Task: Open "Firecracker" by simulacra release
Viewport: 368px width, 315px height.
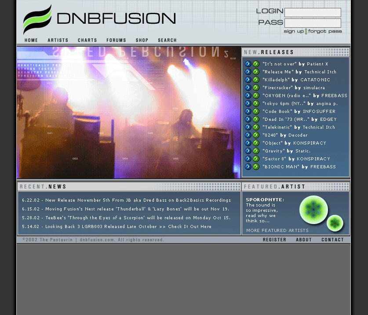Action: click(x=294, y=88)
